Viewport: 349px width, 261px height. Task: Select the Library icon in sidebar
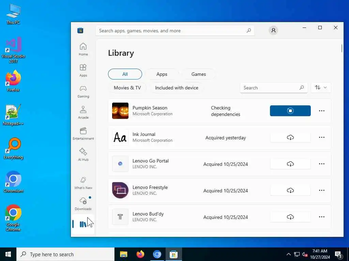coord(83,224)
